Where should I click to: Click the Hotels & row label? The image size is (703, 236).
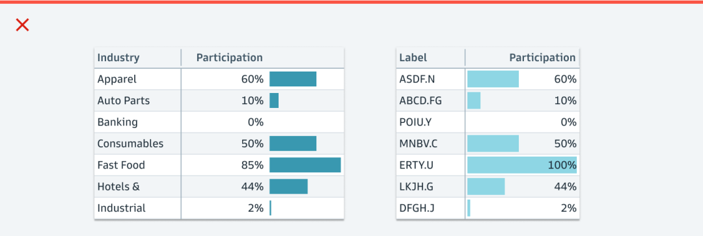tap(119, 187)
